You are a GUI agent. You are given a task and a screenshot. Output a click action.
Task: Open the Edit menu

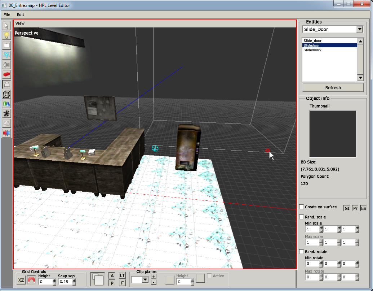(21, 15)
